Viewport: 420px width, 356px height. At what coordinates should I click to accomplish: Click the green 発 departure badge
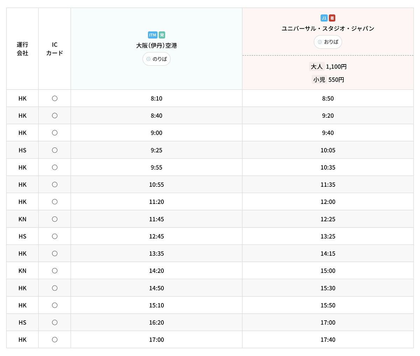[x=162, y=35]
